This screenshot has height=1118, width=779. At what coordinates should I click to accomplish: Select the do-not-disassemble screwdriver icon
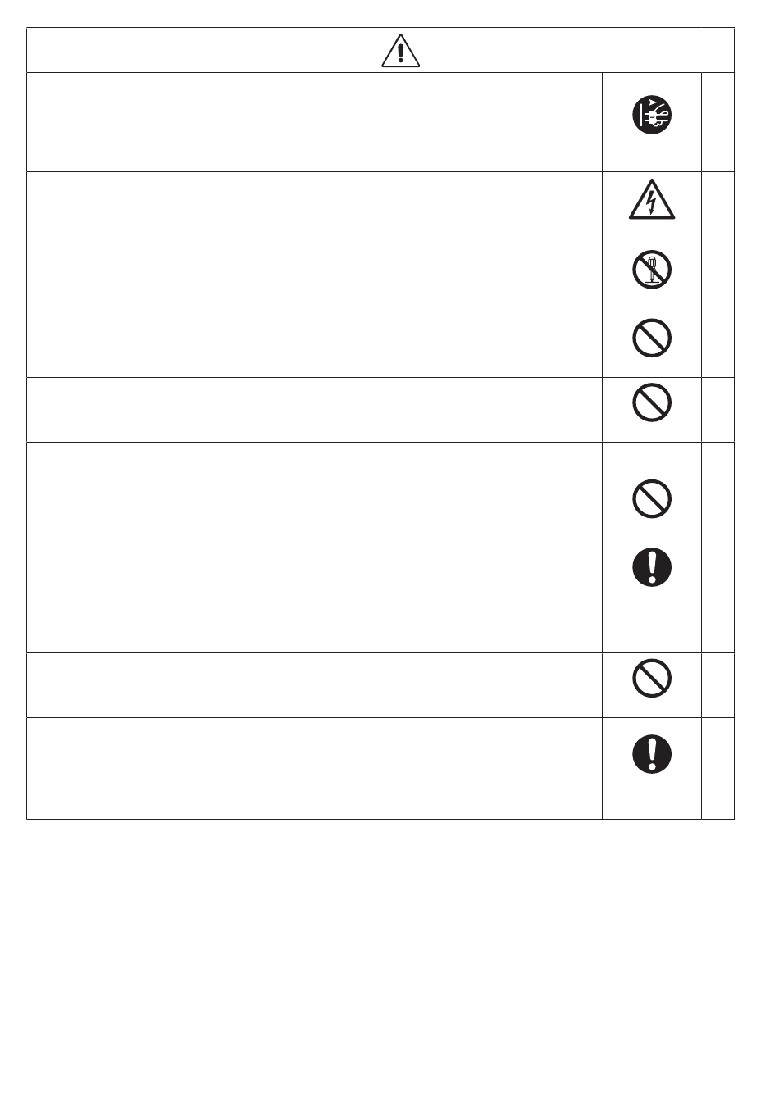pyautogui.click(x=652, y=270)
